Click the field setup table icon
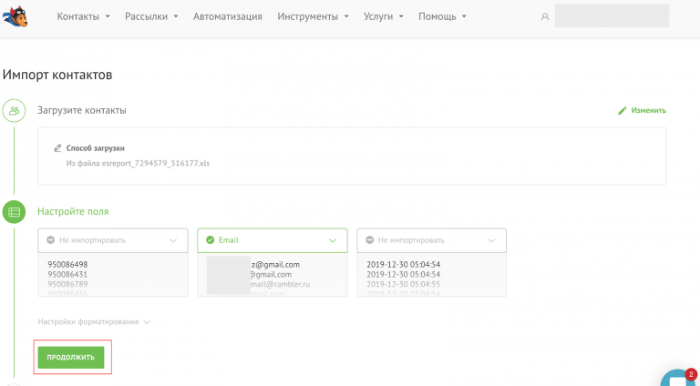Image resolution: width=700 pixels, height=386 pixels. point(14,212)
